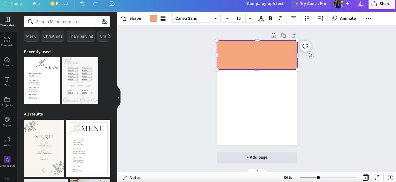
Task: Click the add collaborator plus icon
Action: pyautogui.click(x=347, y=4)
